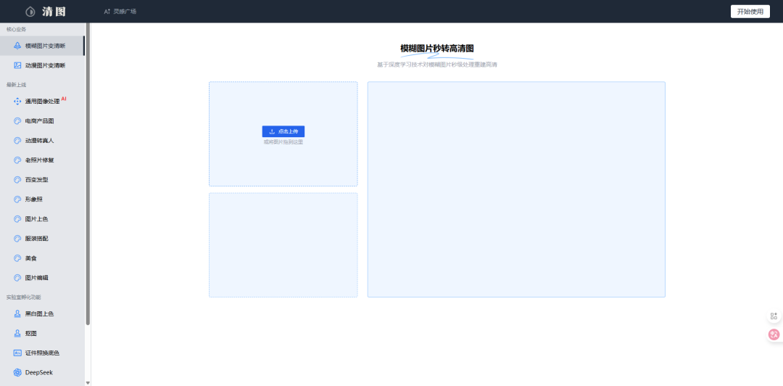Screen dimensions: 783x386
Task: Click the move-arrows icon beside 通用图像处理
Action: [17, 101]
